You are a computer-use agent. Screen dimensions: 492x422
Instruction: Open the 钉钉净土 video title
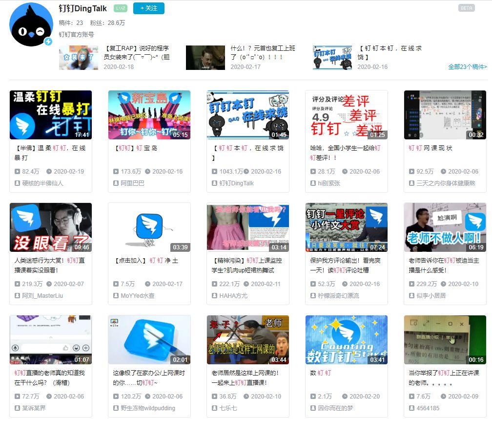coord(145,261)
